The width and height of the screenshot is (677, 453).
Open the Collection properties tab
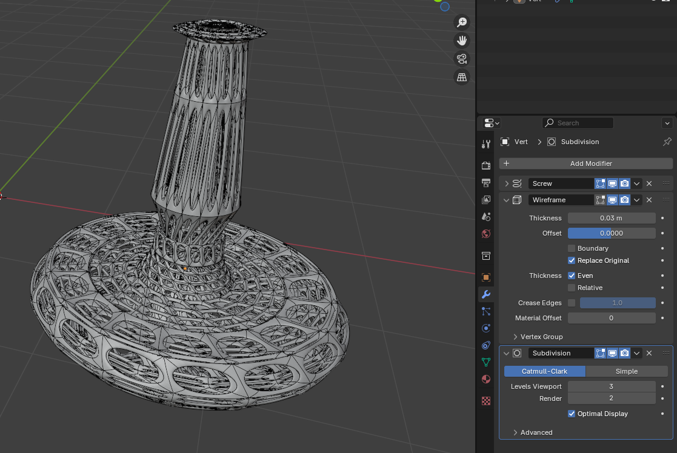(486, 256)
